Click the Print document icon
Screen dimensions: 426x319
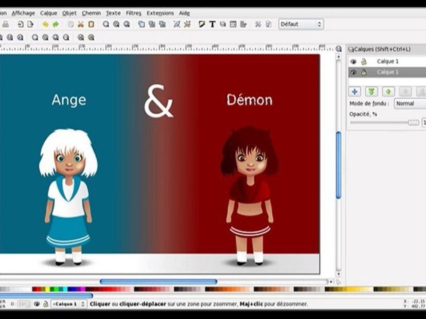[x=5, y=24]
